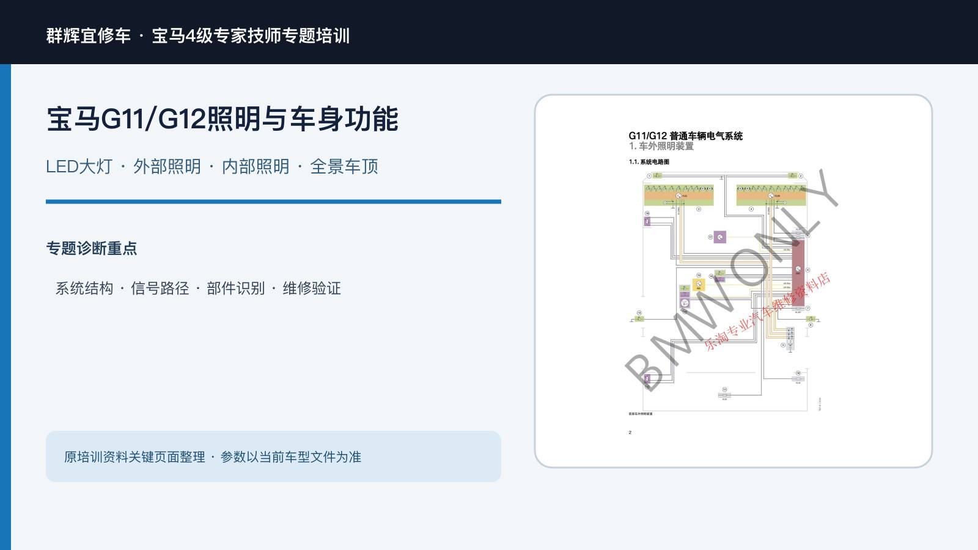
Task: Click the document heading G11/G12 普通车辆电气系统
Action: (x=685, y=136)
